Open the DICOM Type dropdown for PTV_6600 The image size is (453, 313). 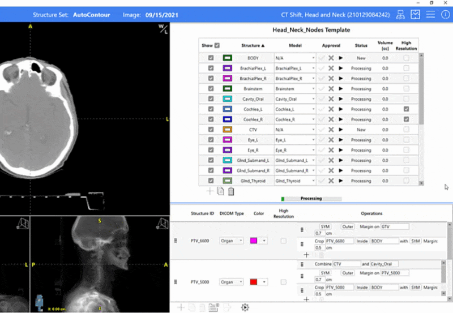pyautogui.click(x=231, y=241)
